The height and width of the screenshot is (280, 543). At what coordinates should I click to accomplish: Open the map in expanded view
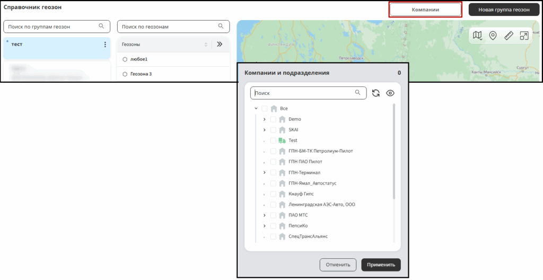click(x=524, y=36)
